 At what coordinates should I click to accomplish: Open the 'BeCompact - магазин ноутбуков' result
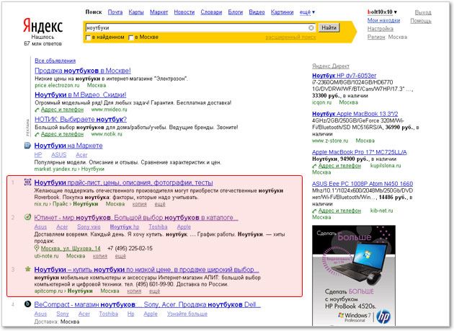[148, 304]
